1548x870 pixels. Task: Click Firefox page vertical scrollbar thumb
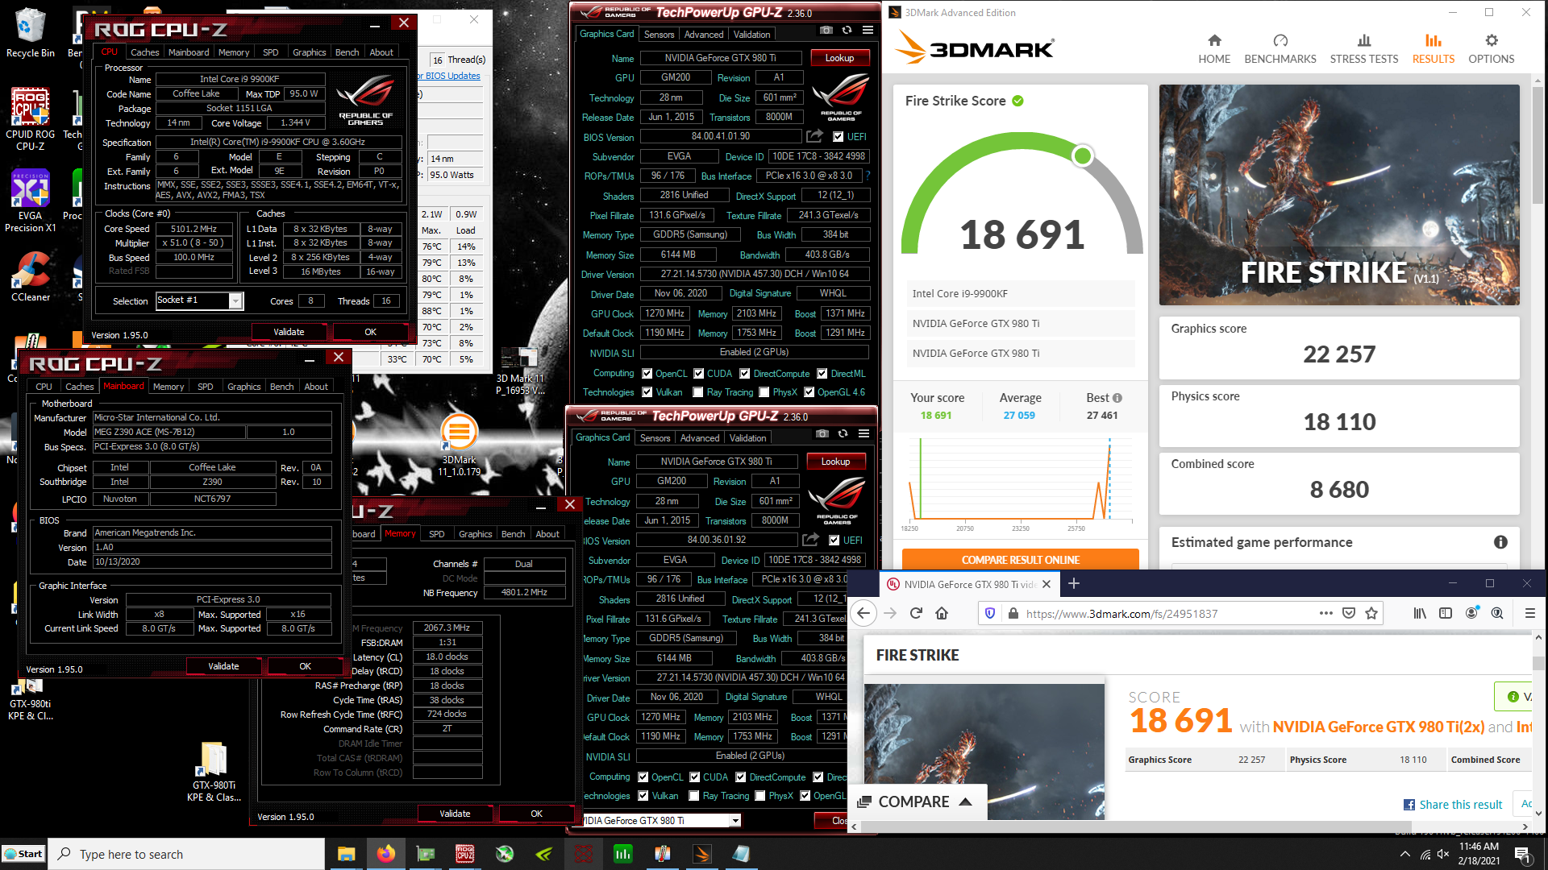[1538, 664]
